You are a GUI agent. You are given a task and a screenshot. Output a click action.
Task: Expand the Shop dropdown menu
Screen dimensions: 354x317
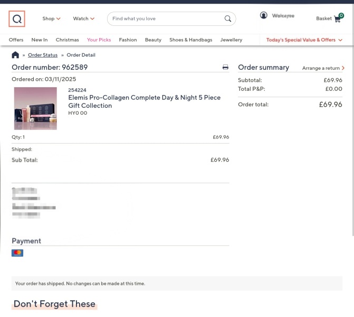pos(52,18)
